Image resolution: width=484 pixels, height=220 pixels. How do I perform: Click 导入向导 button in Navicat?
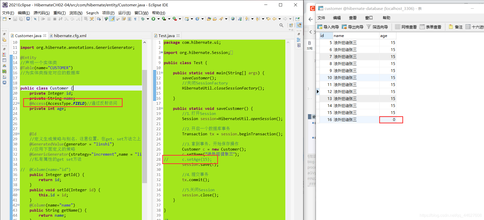click(x=328, y=27)
